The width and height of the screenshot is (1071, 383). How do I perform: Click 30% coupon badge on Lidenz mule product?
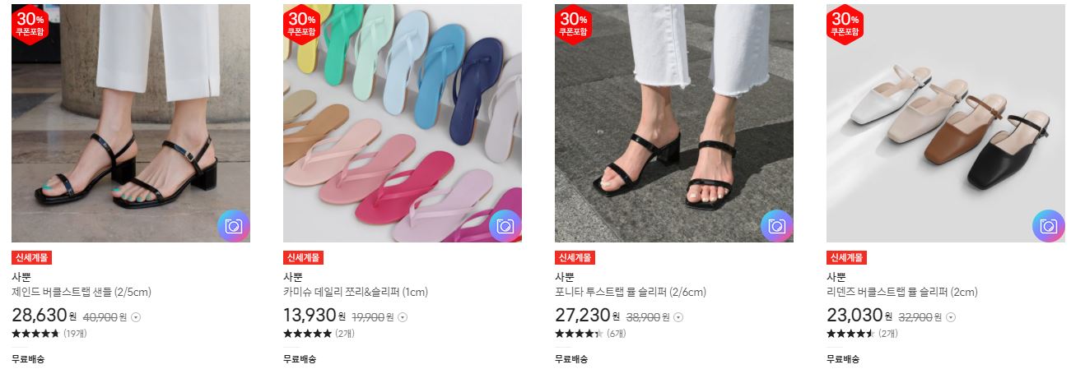tap(845, 25)
